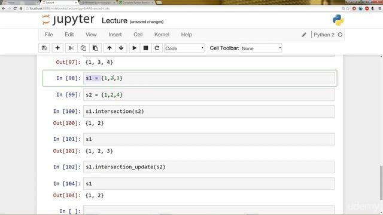This screenshot has width=383, height=215.
Task: Click output Out[97] {1, 3, 4}
Action: coord(99,62)
